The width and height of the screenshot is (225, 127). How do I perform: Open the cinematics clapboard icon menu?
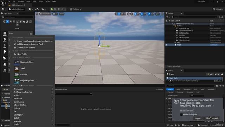coord(43,9)
